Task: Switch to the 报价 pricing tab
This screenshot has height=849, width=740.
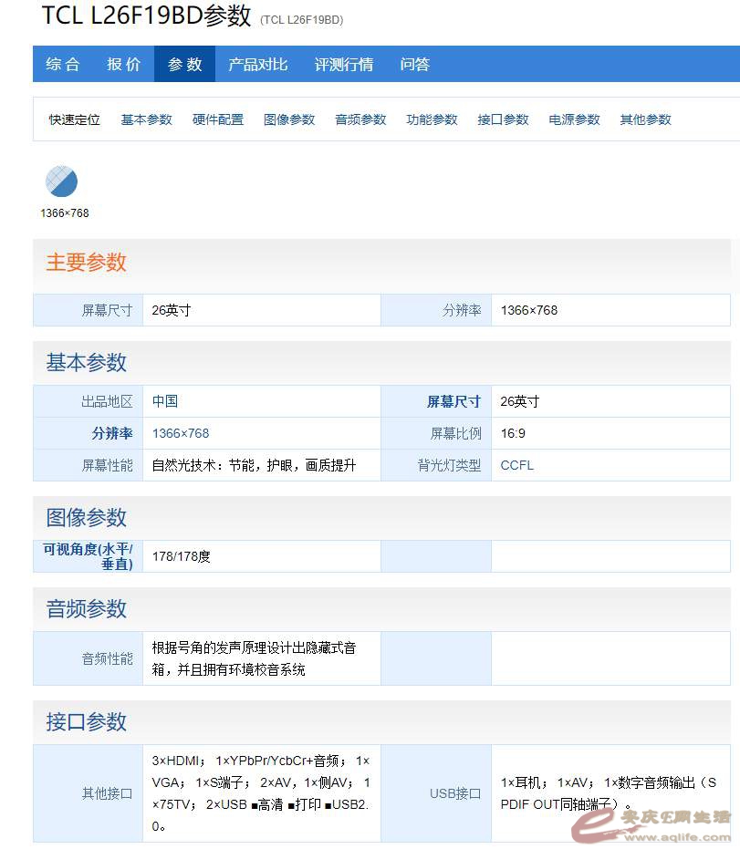Action: [x=124, y=65]
